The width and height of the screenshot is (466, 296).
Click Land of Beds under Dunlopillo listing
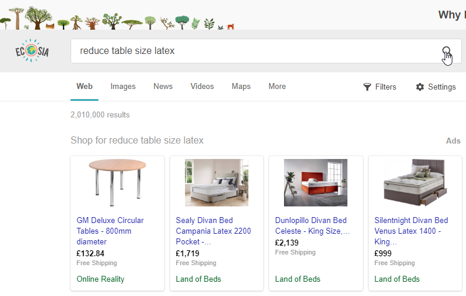pos(298,279)
